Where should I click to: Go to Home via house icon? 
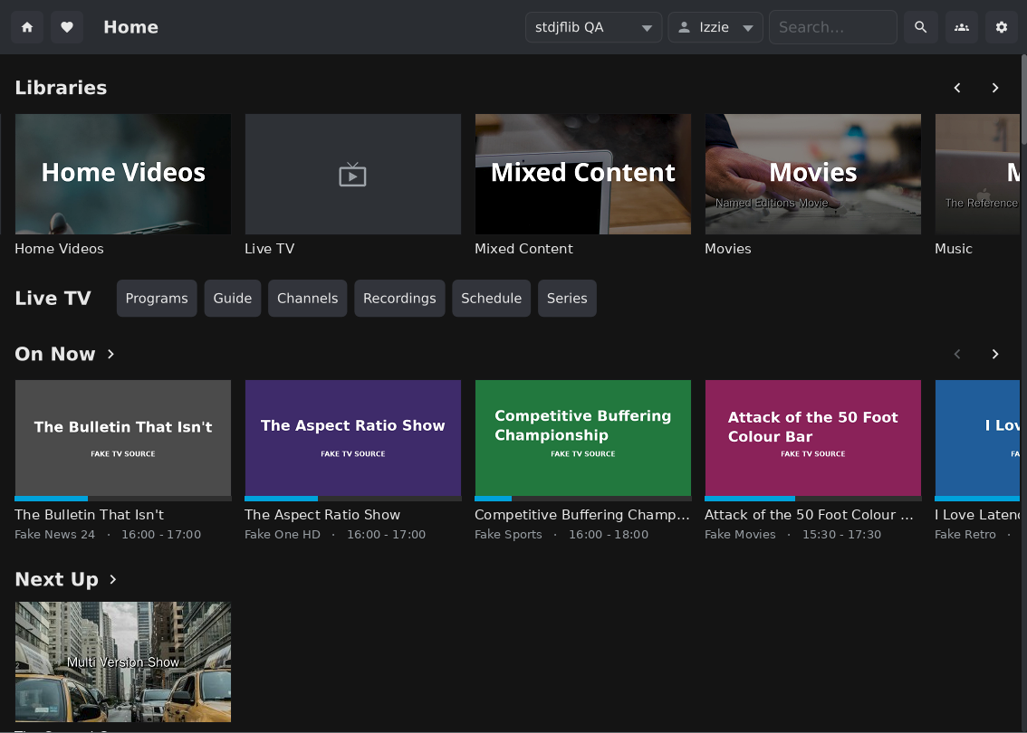click(27, 27)
